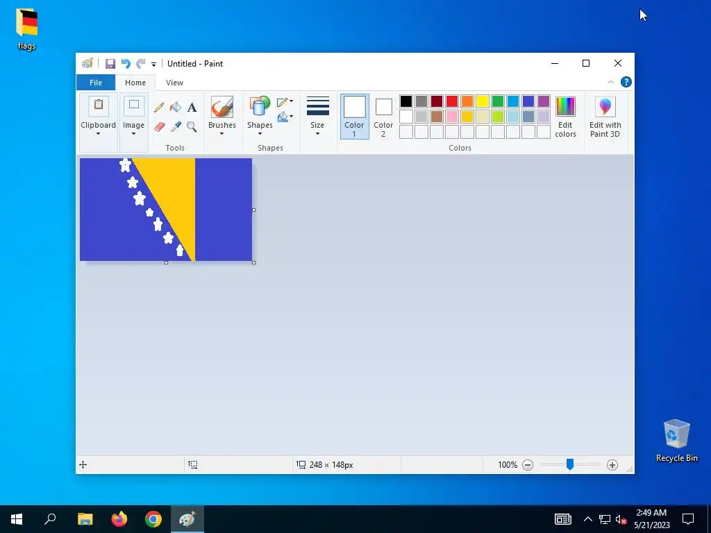Click the Windows Start button
Screen dimensions: 711x533
[17, 519]
